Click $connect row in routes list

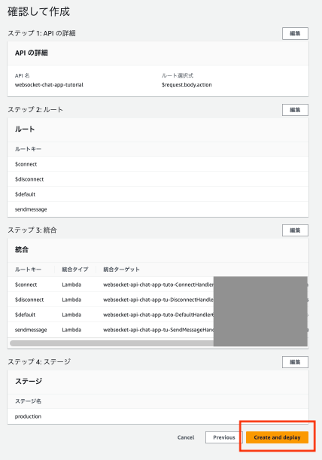click(158, 164)
